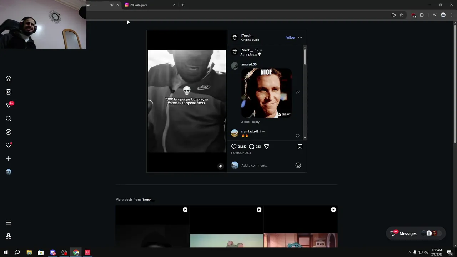Open File Explorer from taskbar
The image size is (457, 257).
coord(29,252)
